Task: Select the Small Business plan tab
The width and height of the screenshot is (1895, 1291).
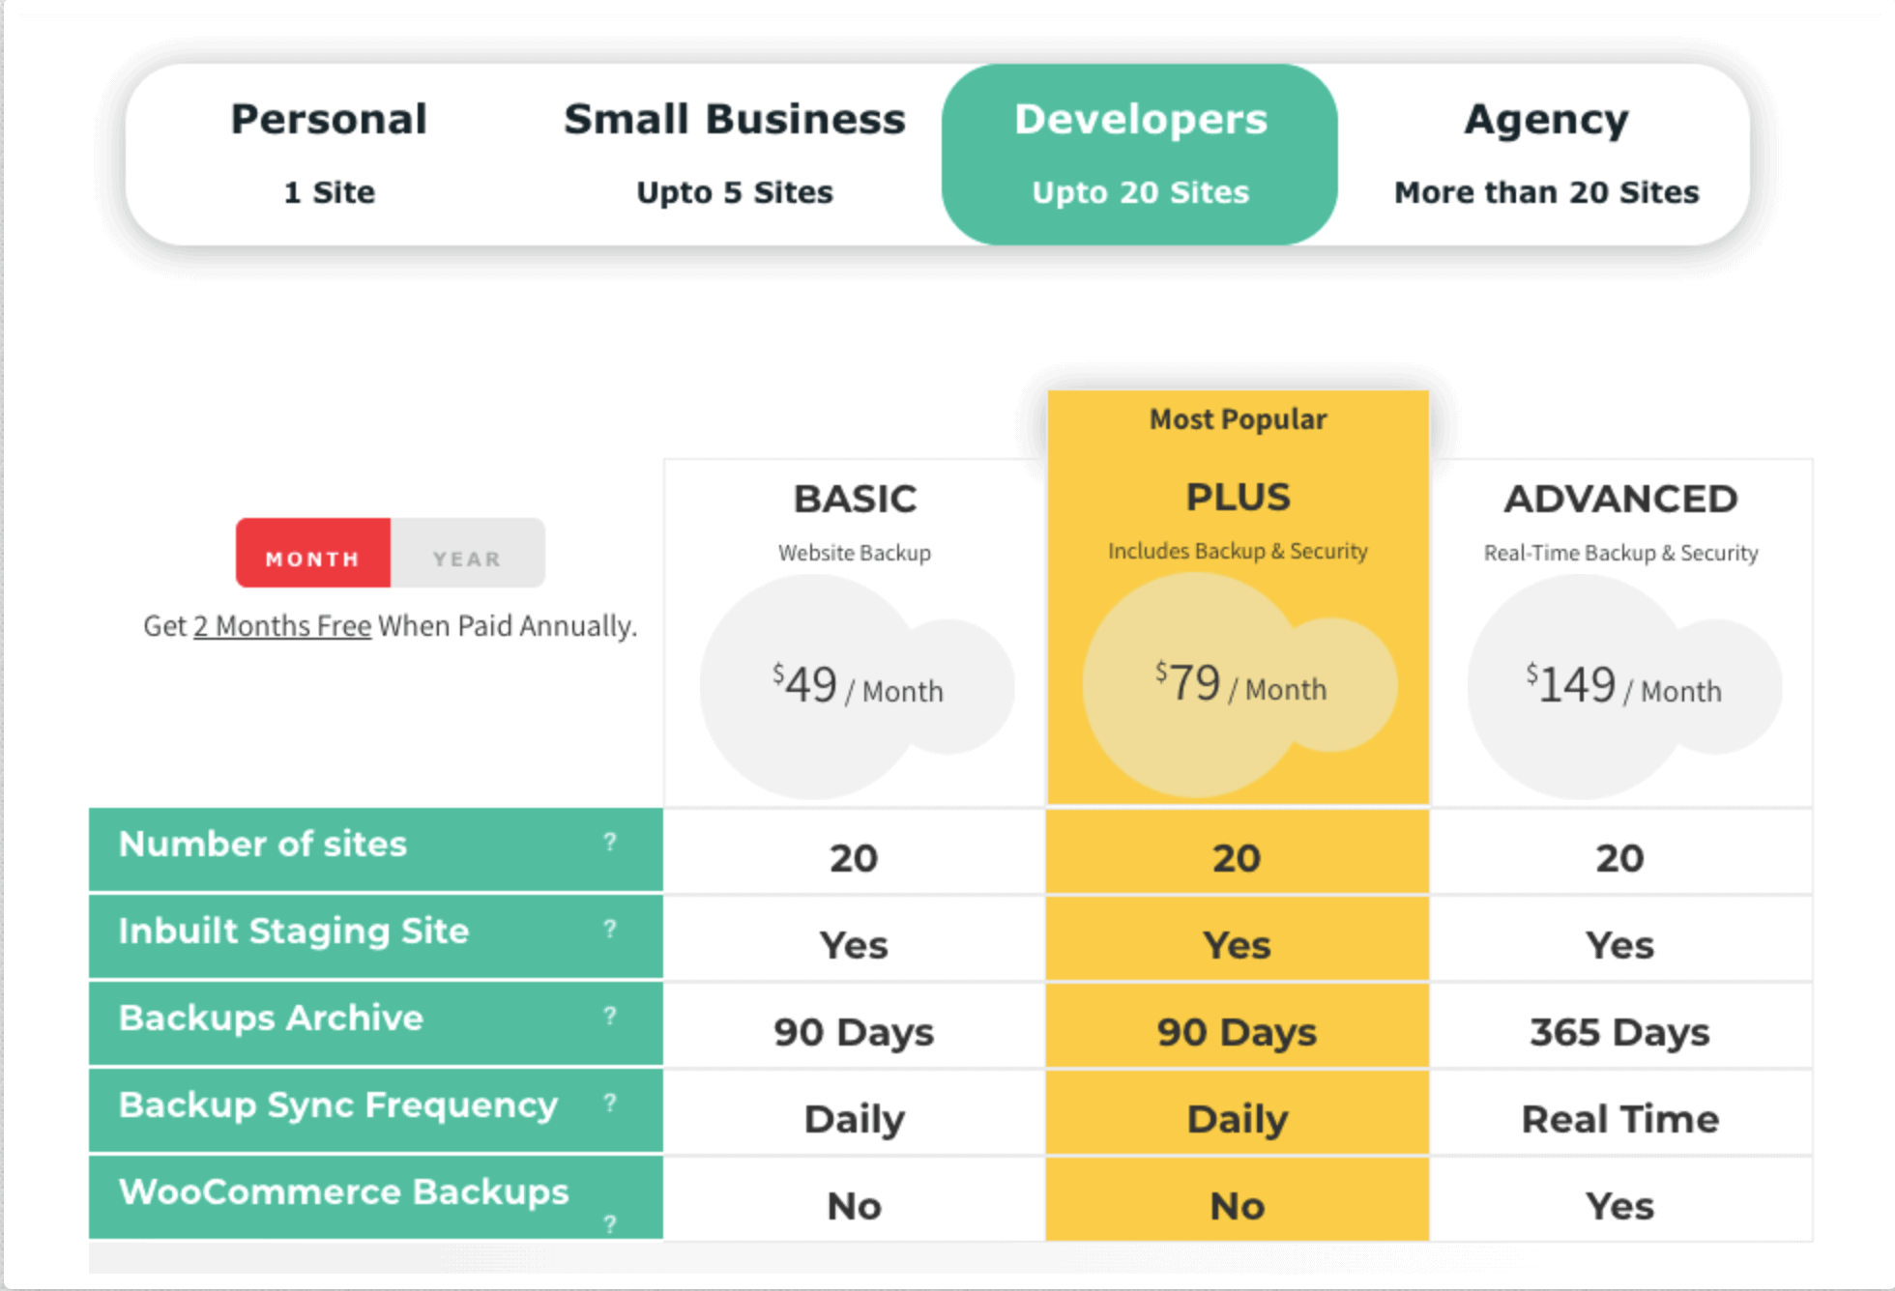Action: click(x=735, y=153)
